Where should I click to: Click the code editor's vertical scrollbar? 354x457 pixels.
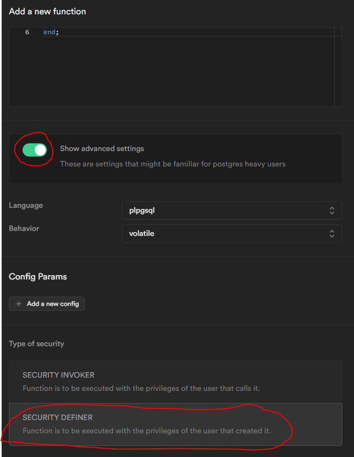[337, 66]
